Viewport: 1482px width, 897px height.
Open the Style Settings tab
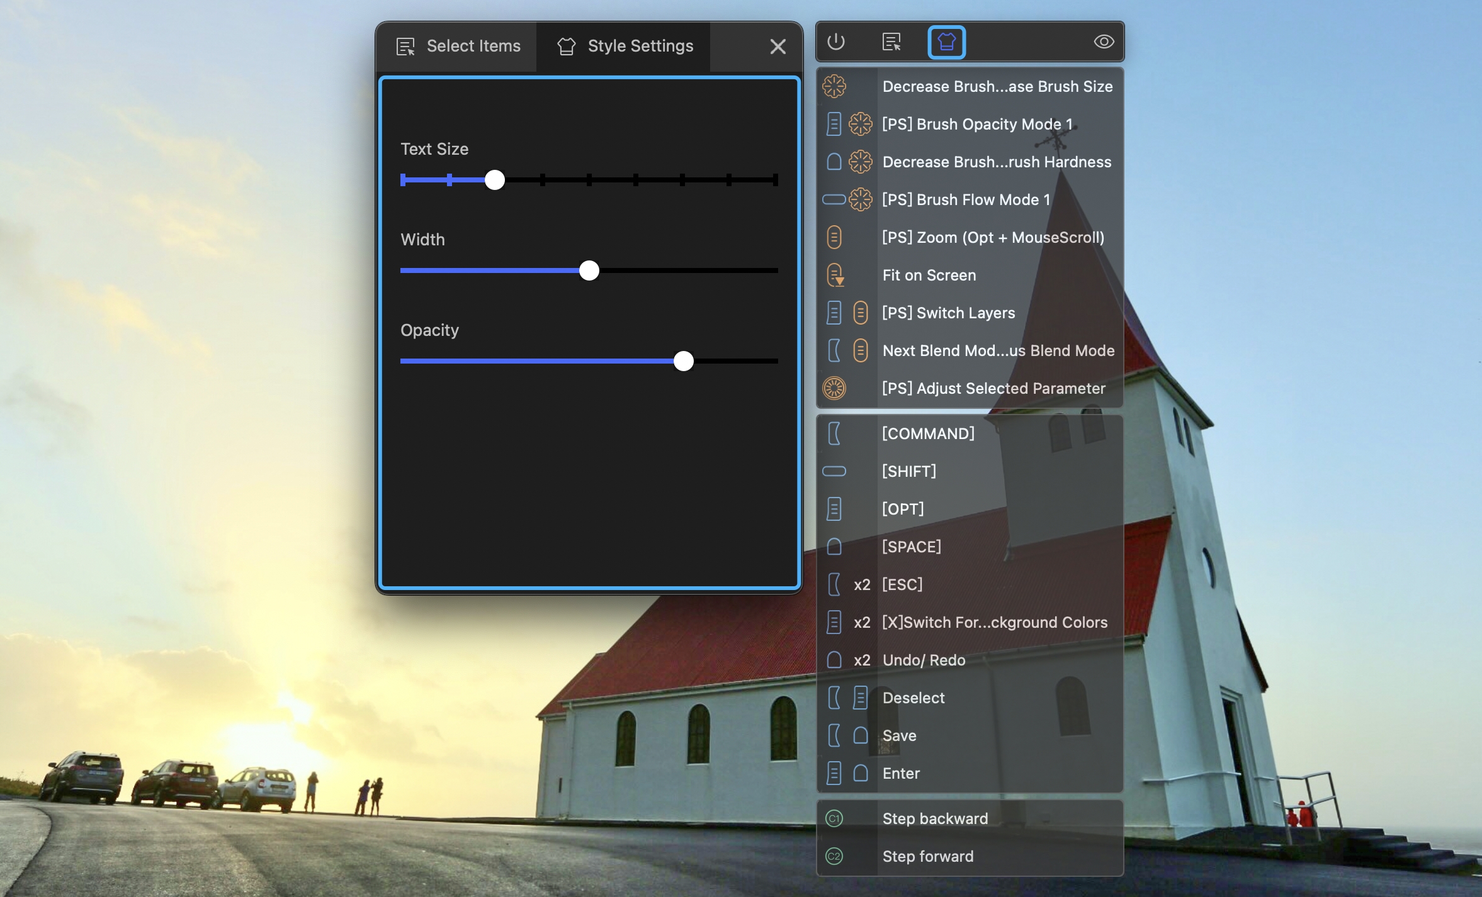coord(624,46)
